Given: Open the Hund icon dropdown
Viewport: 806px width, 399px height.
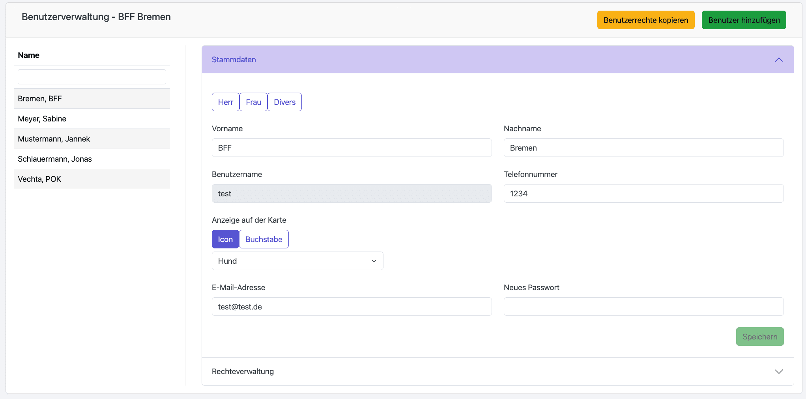Looking at the screenshot, I should pos(297,261).
